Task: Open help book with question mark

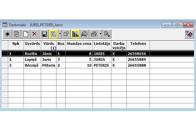Action: [x=189, y=34]
